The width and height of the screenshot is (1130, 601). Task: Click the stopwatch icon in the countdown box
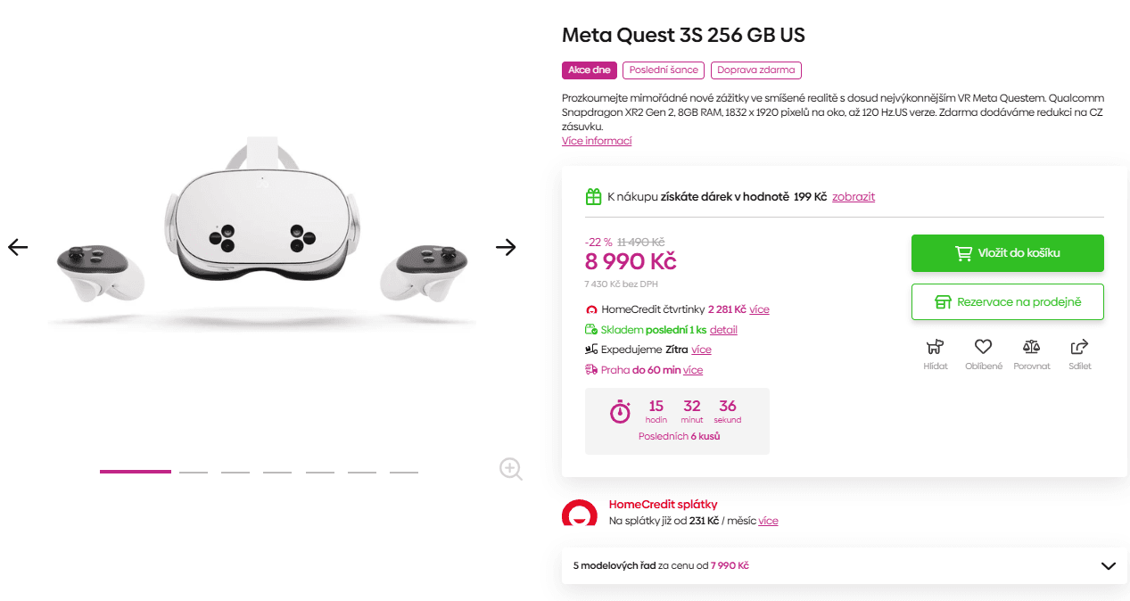click(x=620, y=412)
